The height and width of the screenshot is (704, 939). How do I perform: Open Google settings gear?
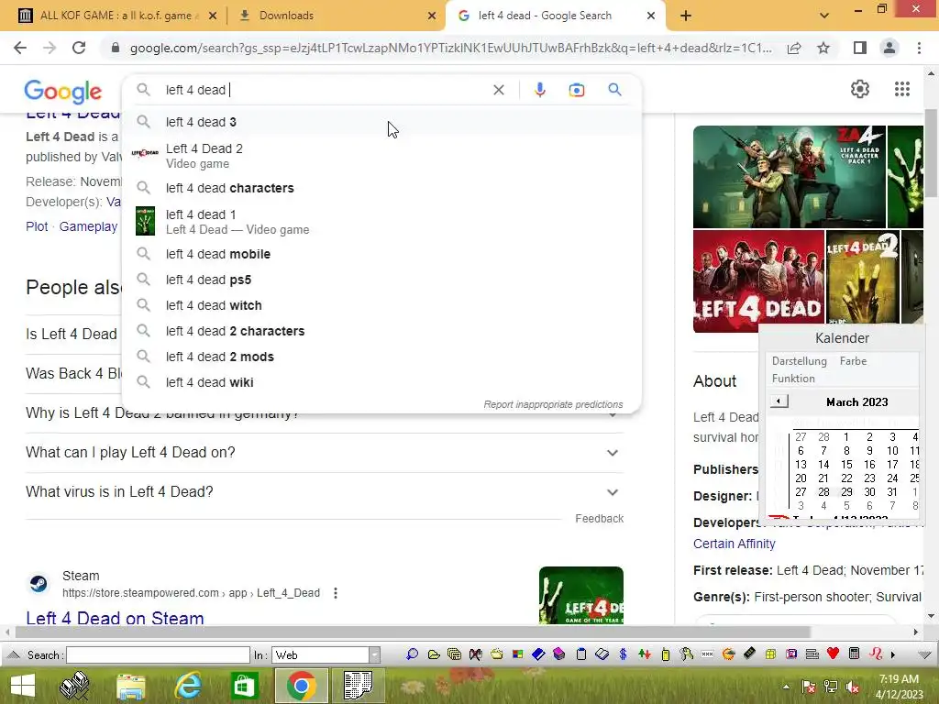(x=860, y=89)
